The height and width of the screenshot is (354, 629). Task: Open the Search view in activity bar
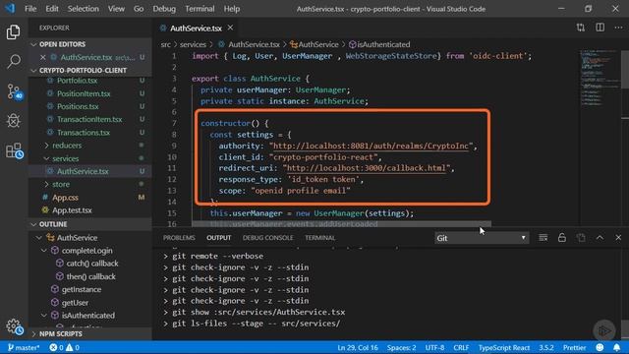[13, 61]
